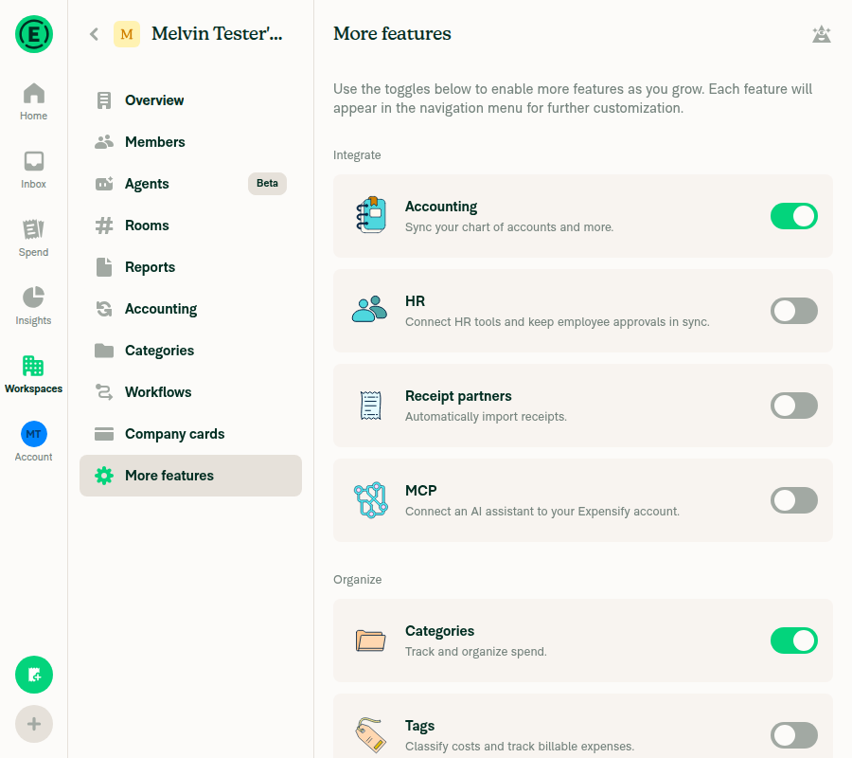The height and width of the screenshot is (758, 852).
Task: Click the Reports document icon in the sidebar
Action: click(x=104, y=267)
